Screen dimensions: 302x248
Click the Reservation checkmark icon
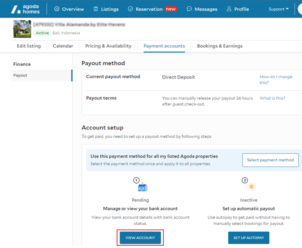click(130, 9)
